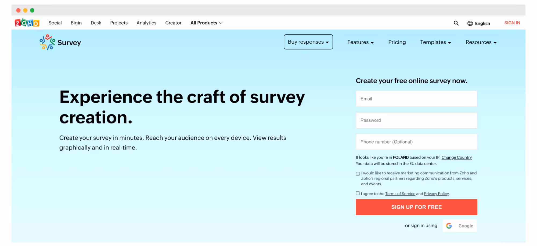The height and width of the screenshot is (247, 537).
Task: Open the Terms of Service link
Action: (400, 194)
